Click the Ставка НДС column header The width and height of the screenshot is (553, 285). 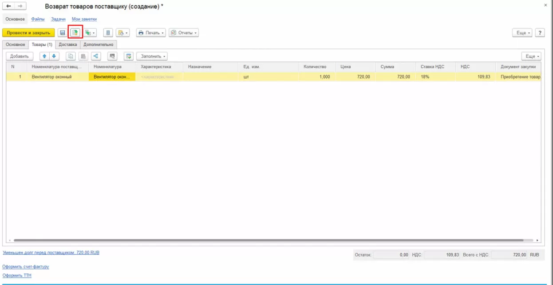point(436,67)
